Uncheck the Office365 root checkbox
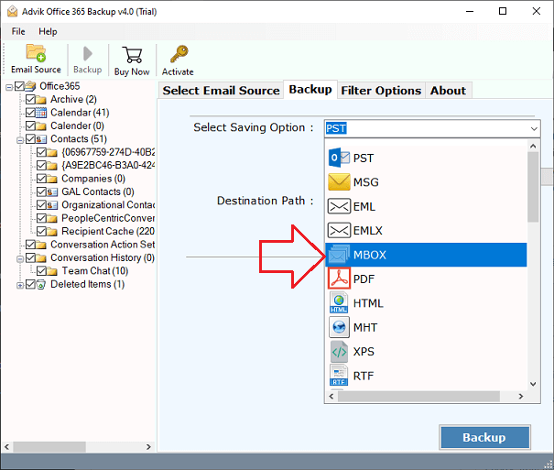554x470 pixels. [19, 86]
